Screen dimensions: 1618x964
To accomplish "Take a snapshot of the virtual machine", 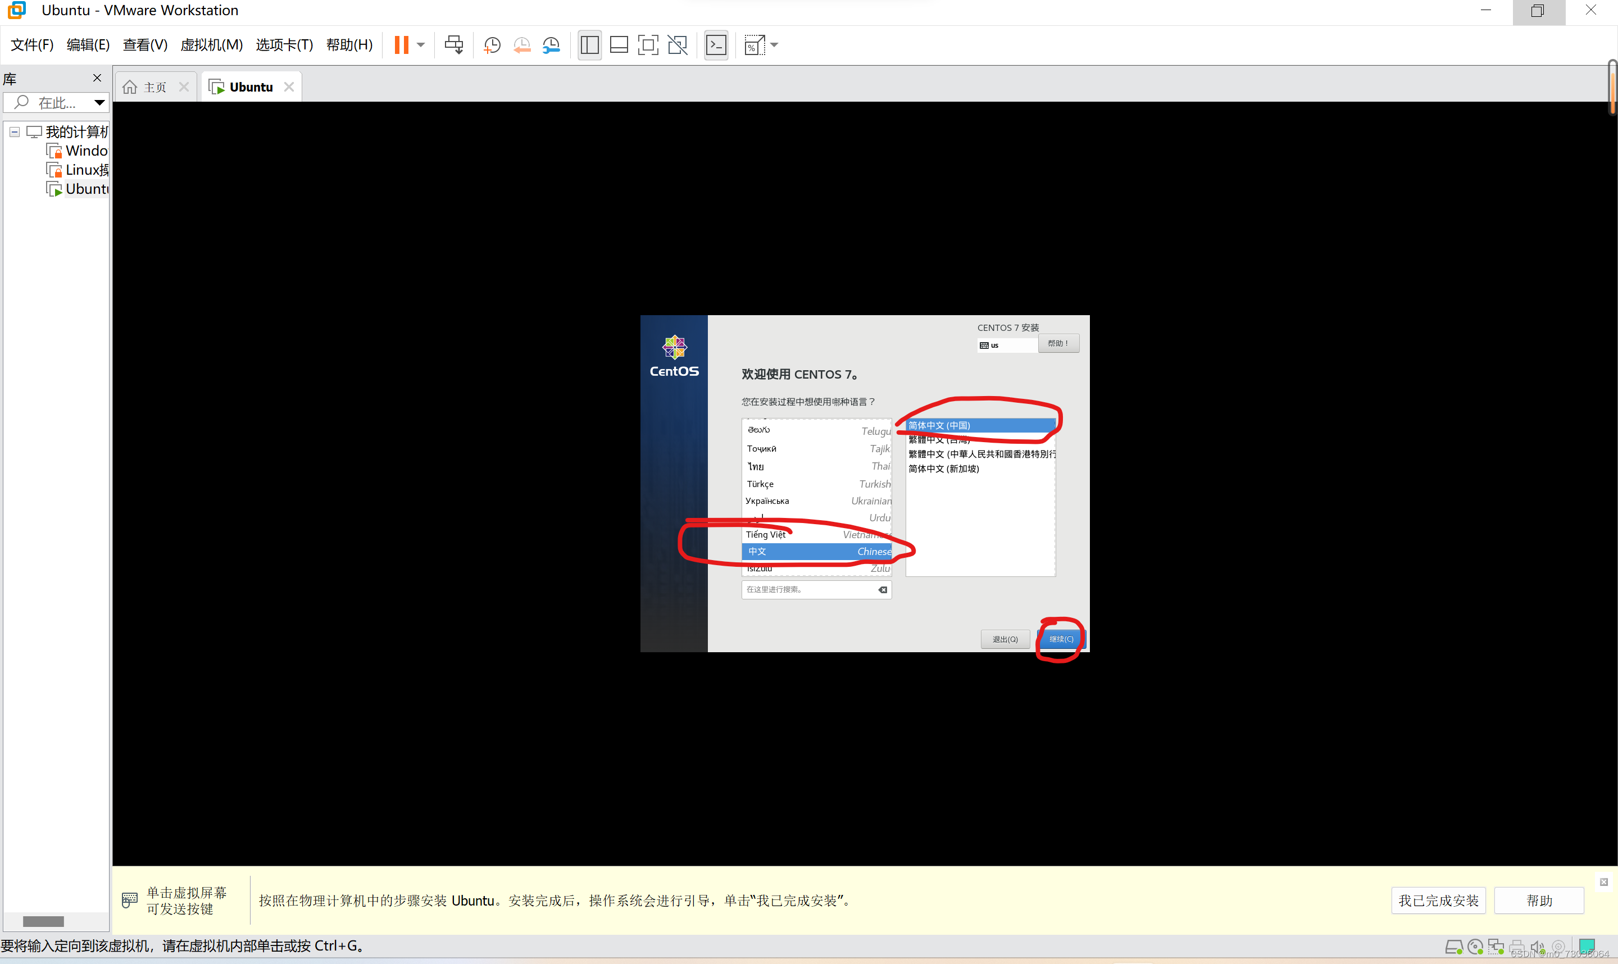I will pyautogui.click(x=492, y=45).
